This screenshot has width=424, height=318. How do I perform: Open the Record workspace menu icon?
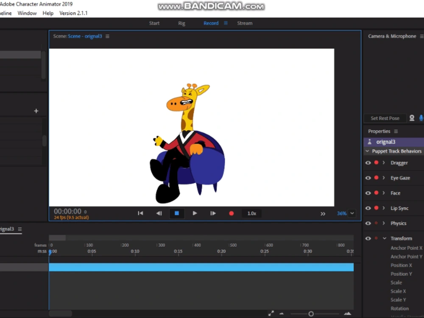226,23
